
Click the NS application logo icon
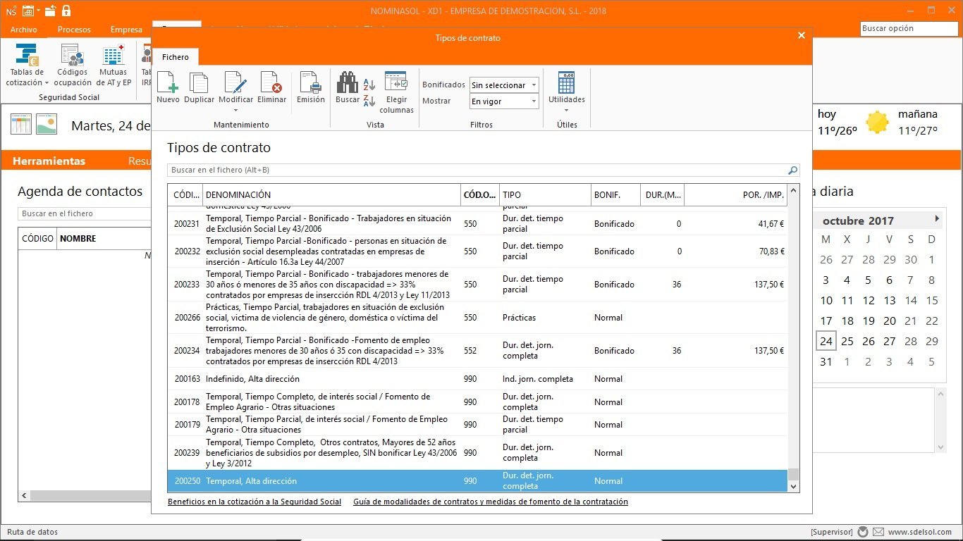pos(11,11)
